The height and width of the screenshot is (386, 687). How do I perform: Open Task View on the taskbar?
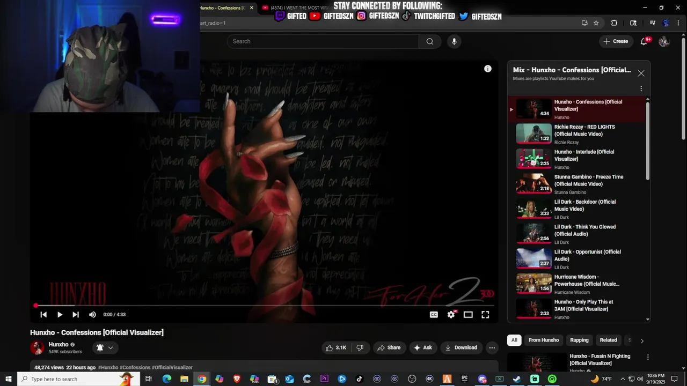pyautogui.click(x=149, y=379)
